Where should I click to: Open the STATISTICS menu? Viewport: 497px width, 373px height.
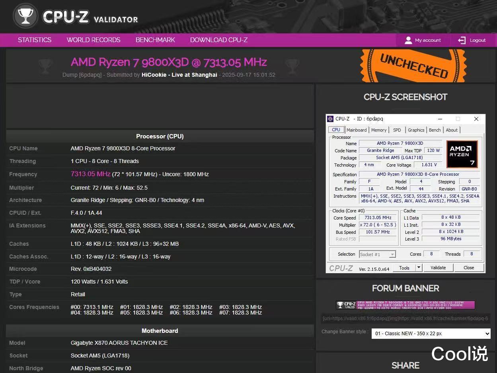[x=35, y=40]
